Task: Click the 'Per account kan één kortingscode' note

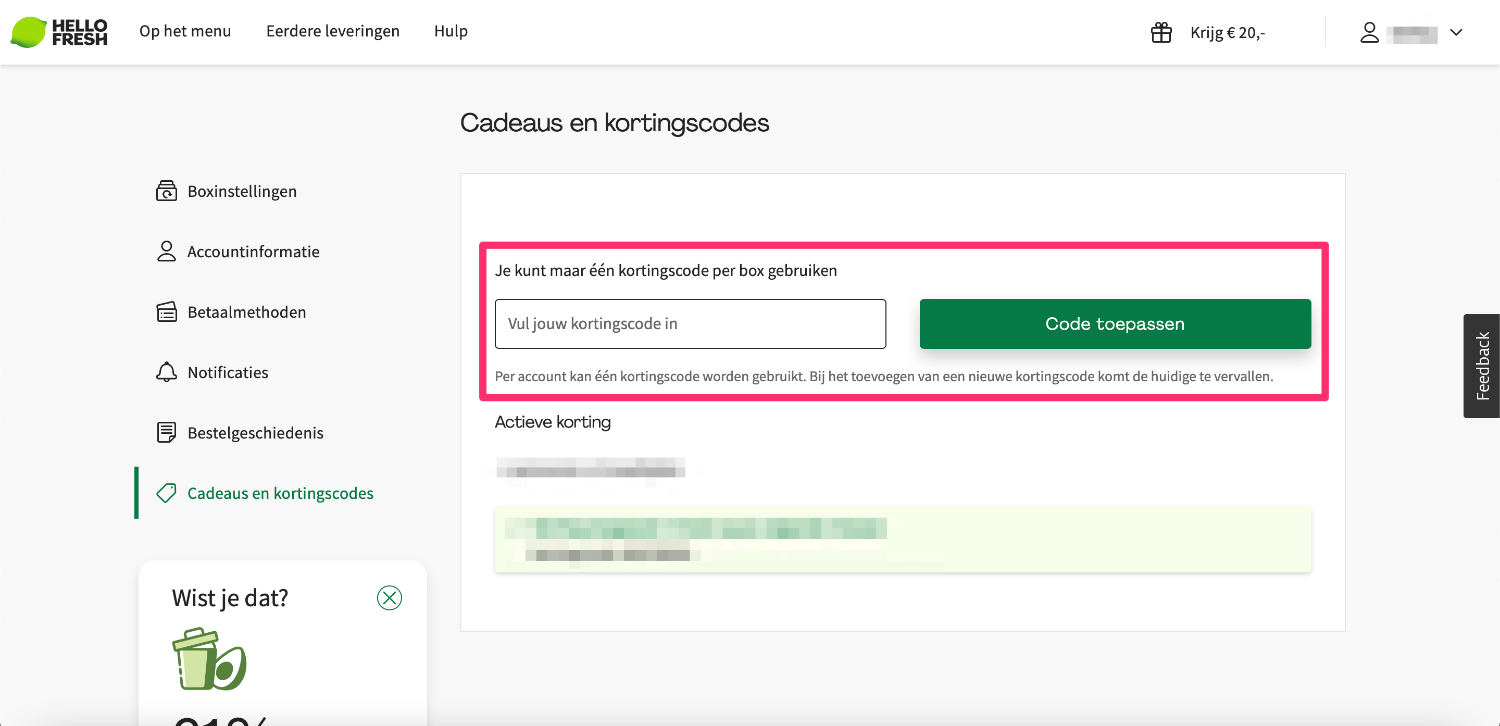Action: coord(884,377)
